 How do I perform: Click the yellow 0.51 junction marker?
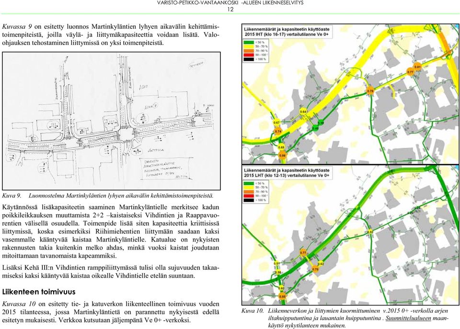pyautogui.click(x=276, y=264)
